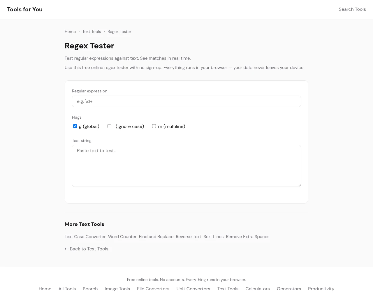The image size is (373, 302).
Task: Open the Word Counter tool
Action: pyautogui.click(x=122, y=237)
